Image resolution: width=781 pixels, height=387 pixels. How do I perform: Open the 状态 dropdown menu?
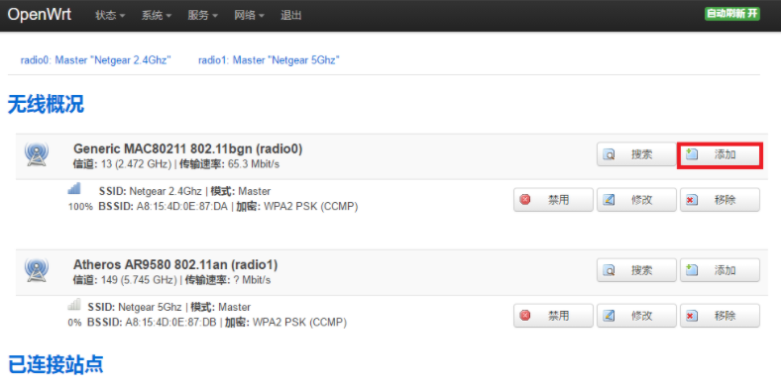[x=109, y=16]
